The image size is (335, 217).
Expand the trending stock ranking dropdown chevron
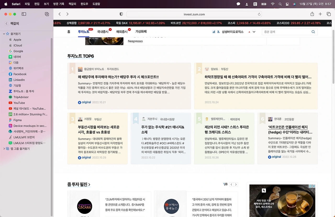(254, 32)
